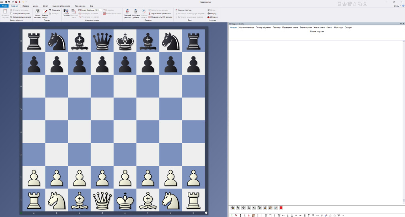Insert the '!!' brilliant move symbol
The width and height of the screenshot is (405, 217).
pyautogui.click(x=257, y=215)
